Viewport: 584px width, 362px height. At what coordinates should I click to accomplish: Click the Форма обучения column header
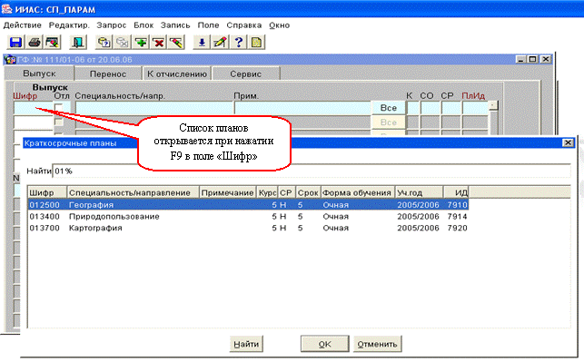(x=358, y=192)
